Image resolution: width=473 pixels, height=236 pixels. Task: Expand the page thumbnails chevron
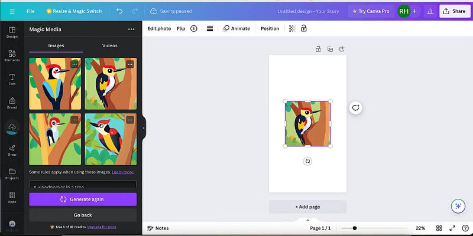click(x=307, y=220)
